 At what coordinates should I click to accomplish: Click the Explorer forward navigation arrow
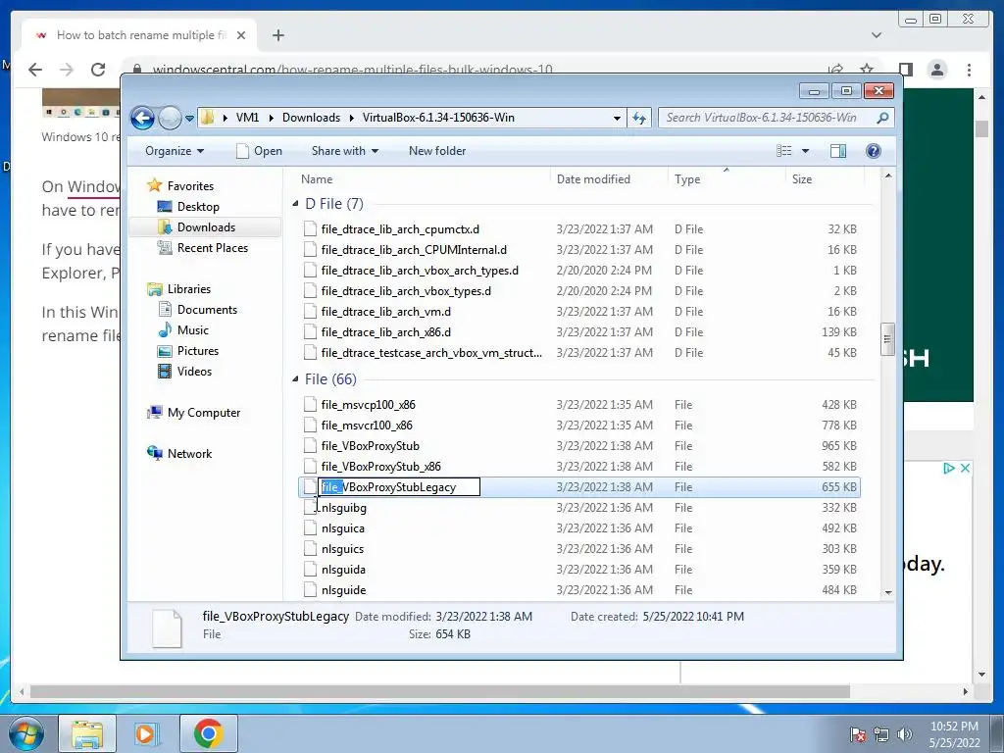tap(170, 118)
